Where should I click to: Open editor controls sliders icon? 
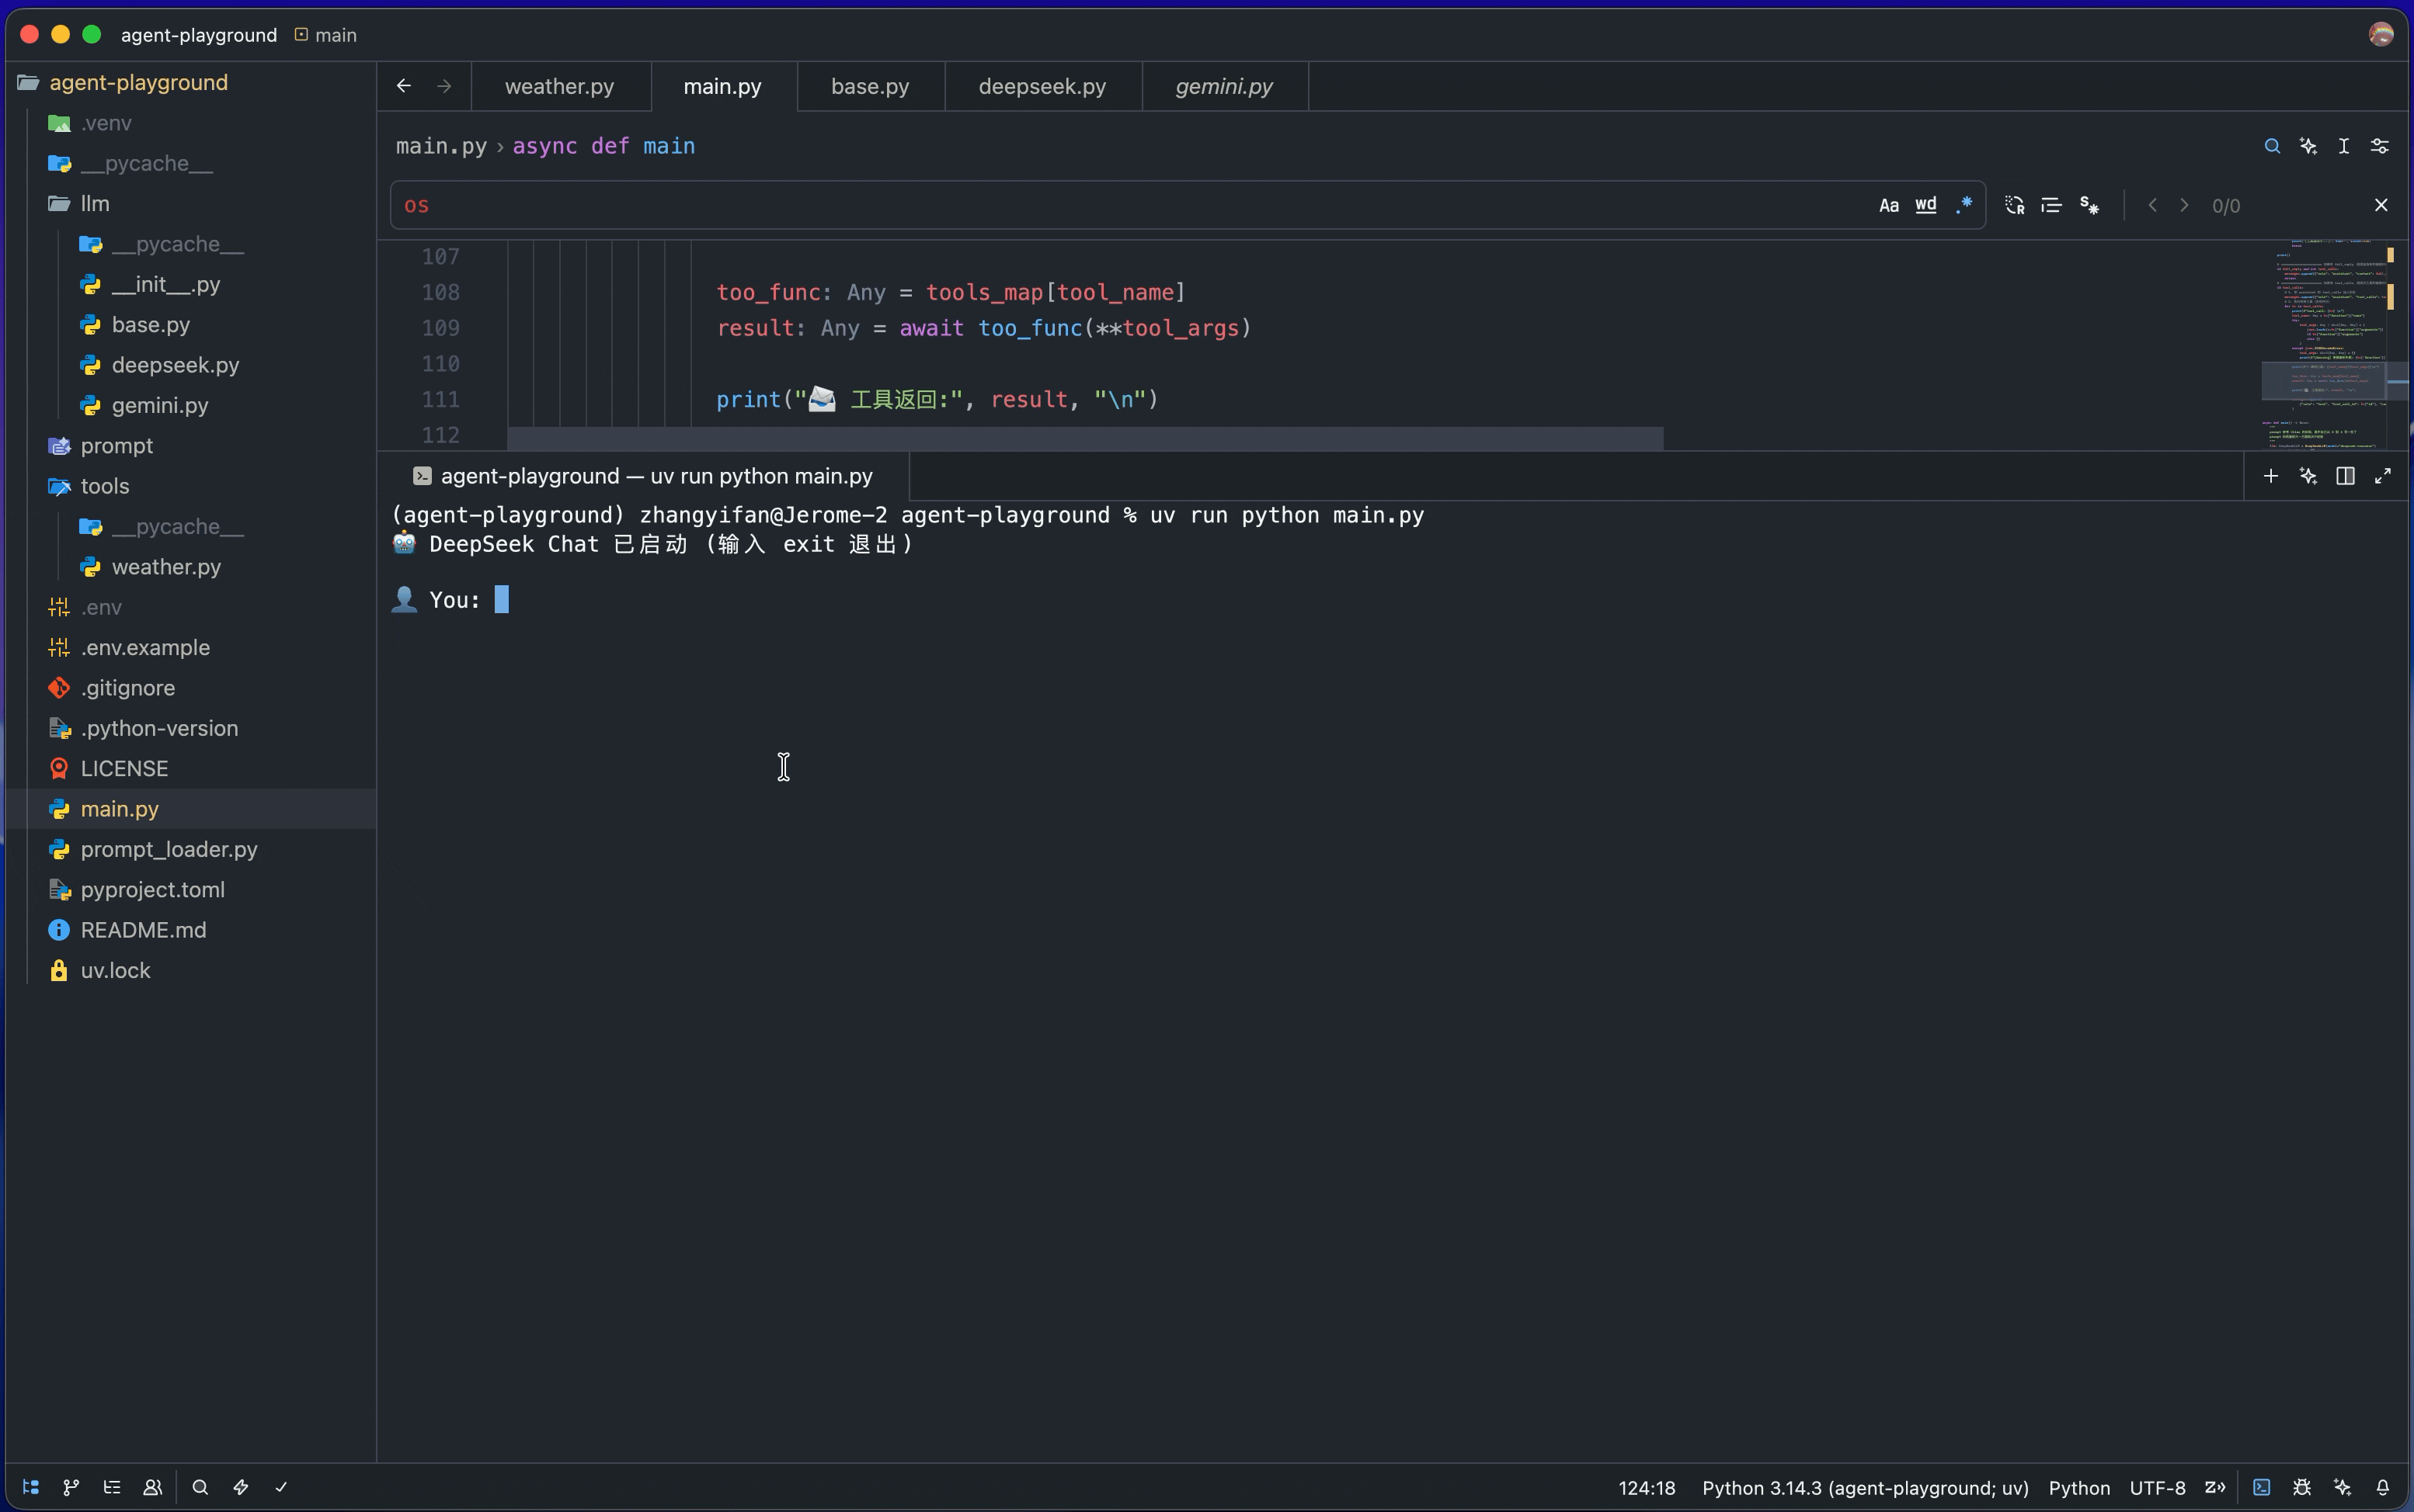pos(2380,146)
